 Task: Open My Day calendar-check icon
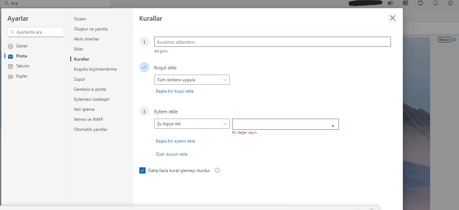click(x=421, y=3)
